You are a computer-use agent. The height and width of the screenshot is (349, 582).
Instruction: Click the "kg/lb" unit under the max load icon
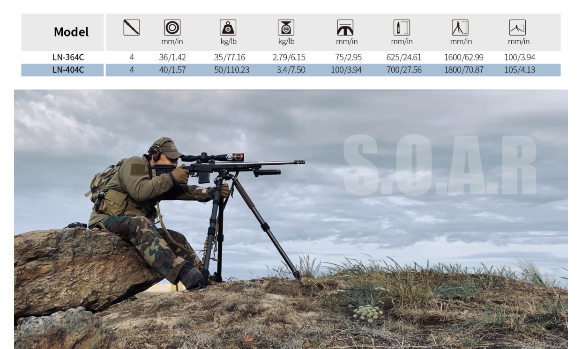(228, 41)
